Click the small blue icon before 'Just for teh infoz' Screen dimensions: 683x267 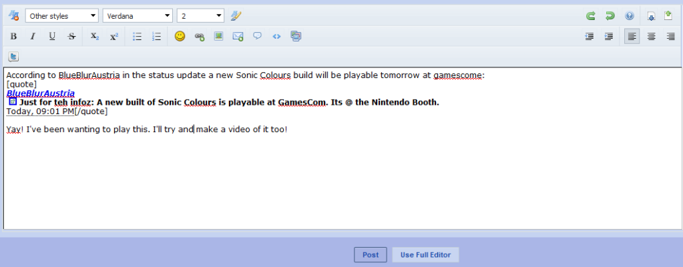[13, 101]
